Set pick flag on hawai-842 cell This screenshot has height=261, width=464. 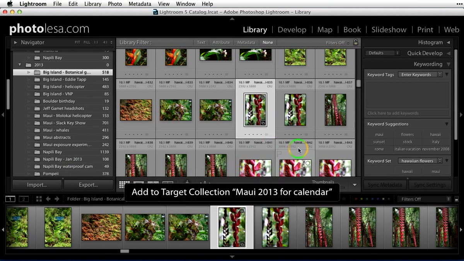tap(279, 153)
